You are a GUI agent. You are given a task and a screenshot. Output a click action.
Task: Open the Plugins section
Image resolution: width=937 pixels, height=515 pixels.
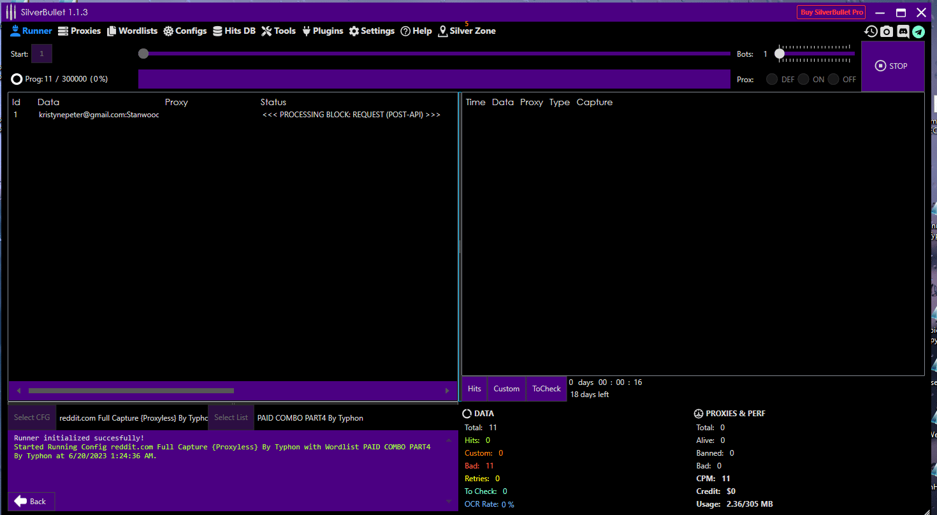coord(323,31)
